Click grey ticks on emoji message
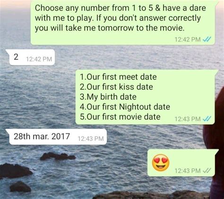224x199 pixels. pos(207,171)
